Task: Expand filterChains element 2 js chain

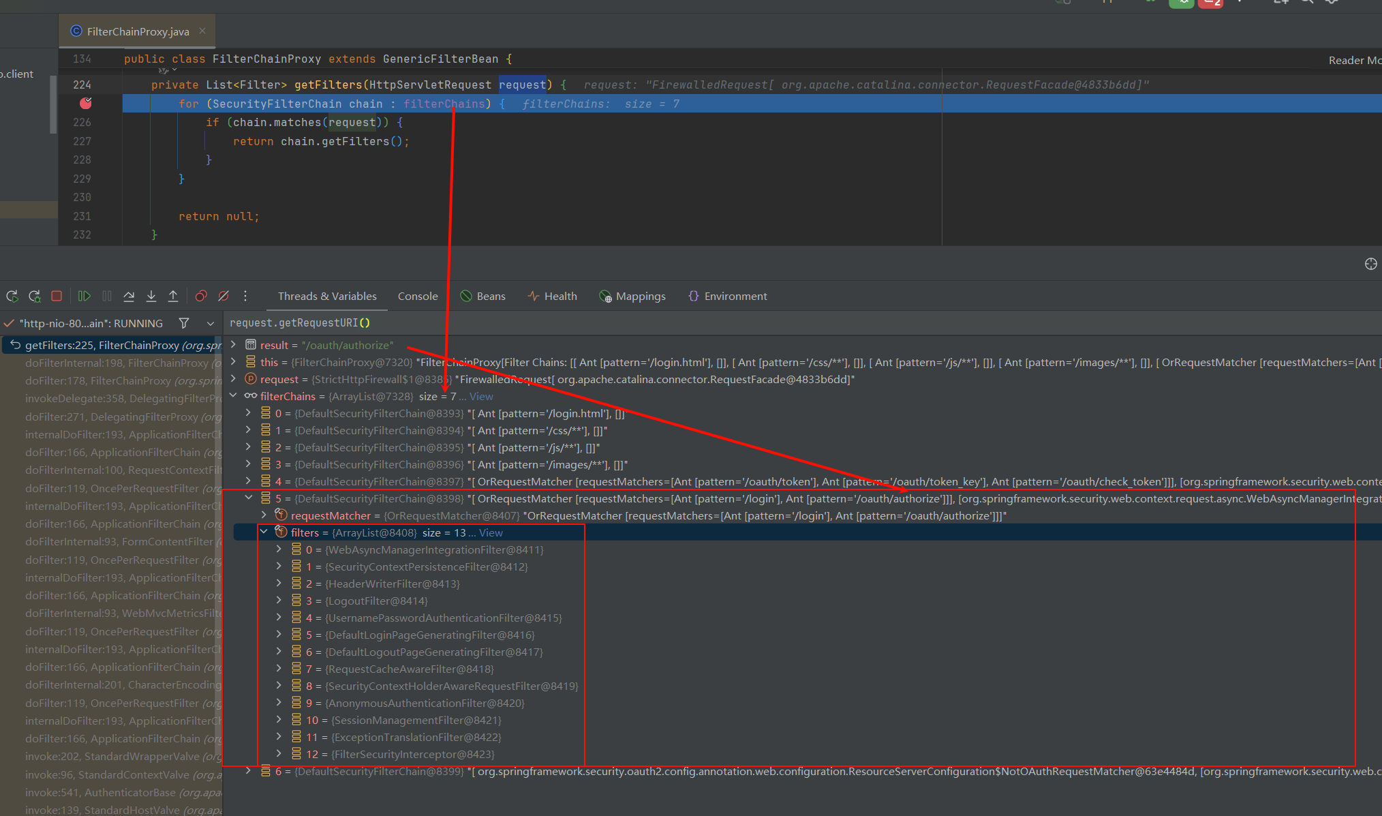Action: [x=249, y=447]
